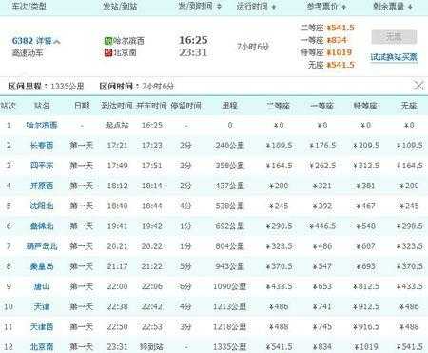The height and width of the screenshot is (353, 428).
Task: Open station link 长春西
Action: pyautogui.click(x=42, y=146)
